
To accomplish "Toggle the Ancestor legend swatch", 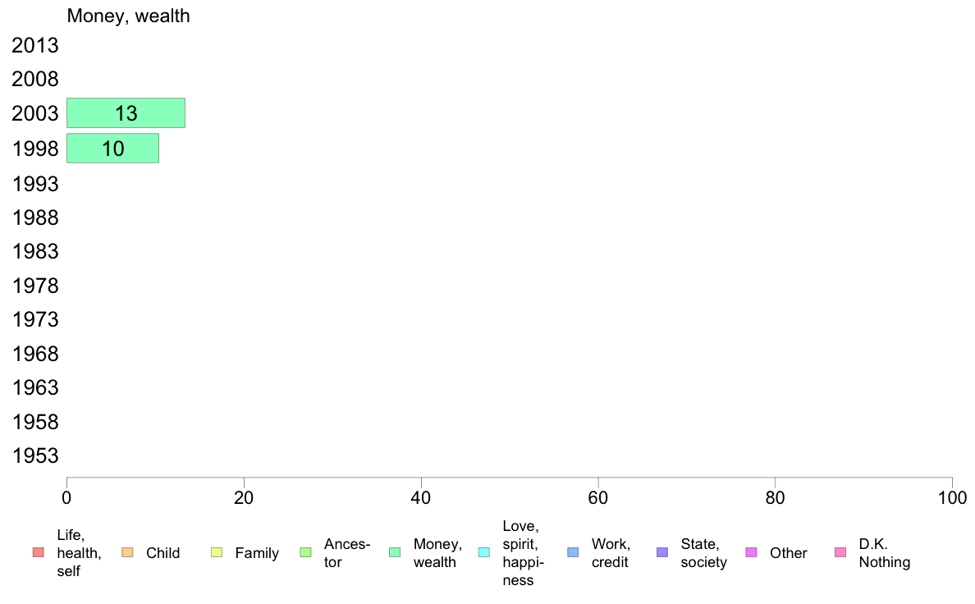I will point(305,552).
